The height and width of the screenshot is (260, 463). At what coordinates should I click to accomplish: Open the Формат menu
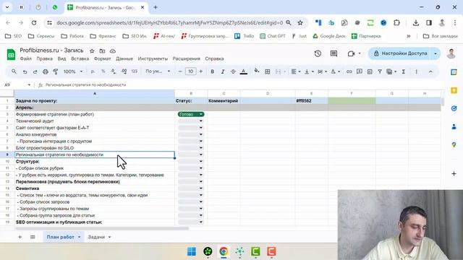[102, 58]
